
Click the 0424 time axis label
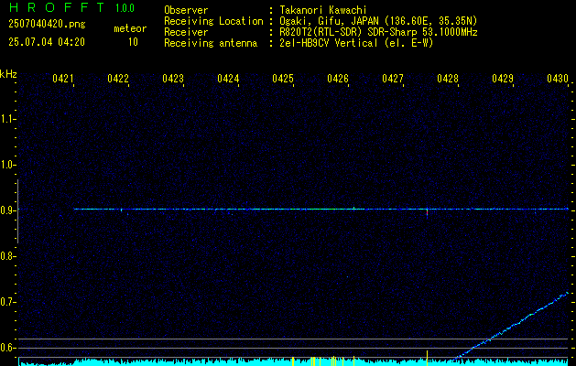click(228, 79)
